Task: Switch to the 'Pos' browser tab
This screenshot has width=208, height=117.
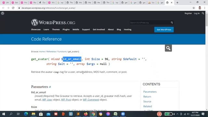Action: click(x=33, y=3)
